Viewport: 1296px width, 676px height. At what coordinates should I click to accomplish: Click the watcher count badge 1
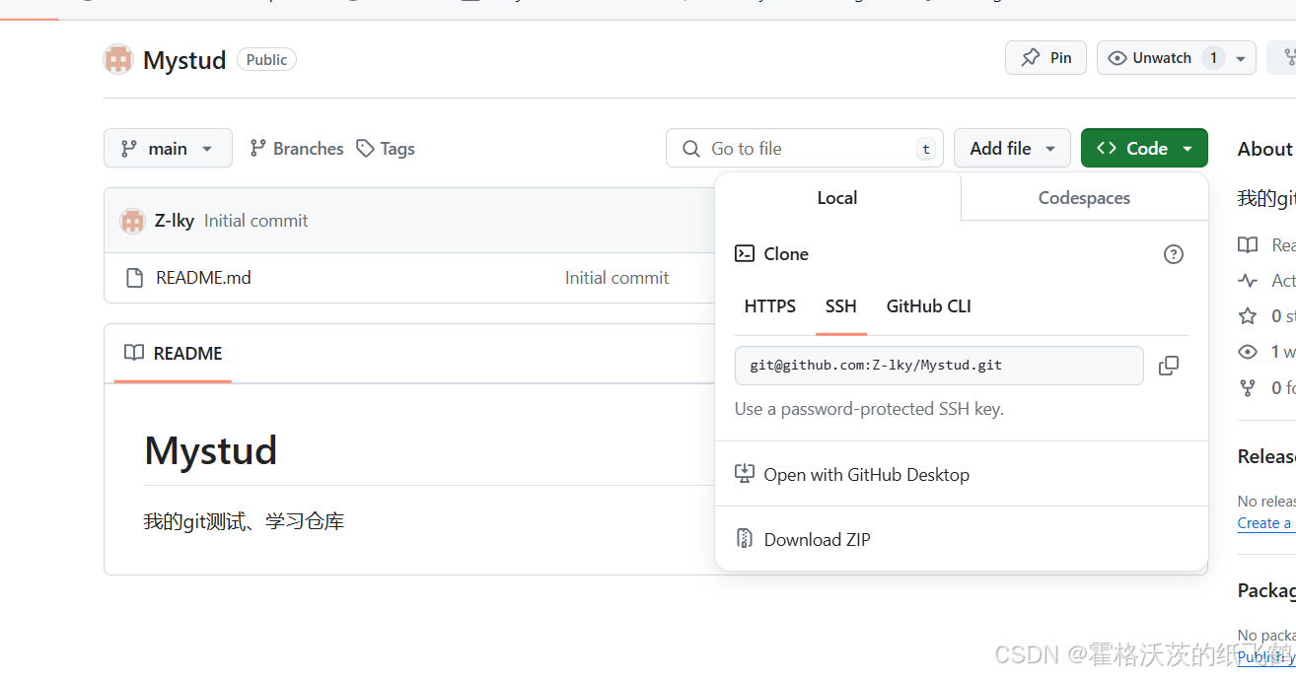1213,58
